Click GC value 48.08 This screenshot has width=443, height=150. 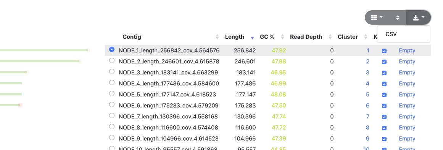click(x=278, y=95)
